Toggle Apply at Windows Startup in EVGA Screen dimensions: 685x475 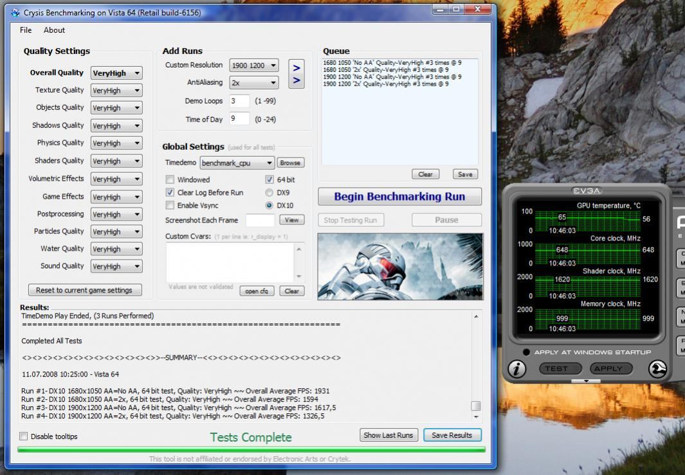tap(526, 352)
